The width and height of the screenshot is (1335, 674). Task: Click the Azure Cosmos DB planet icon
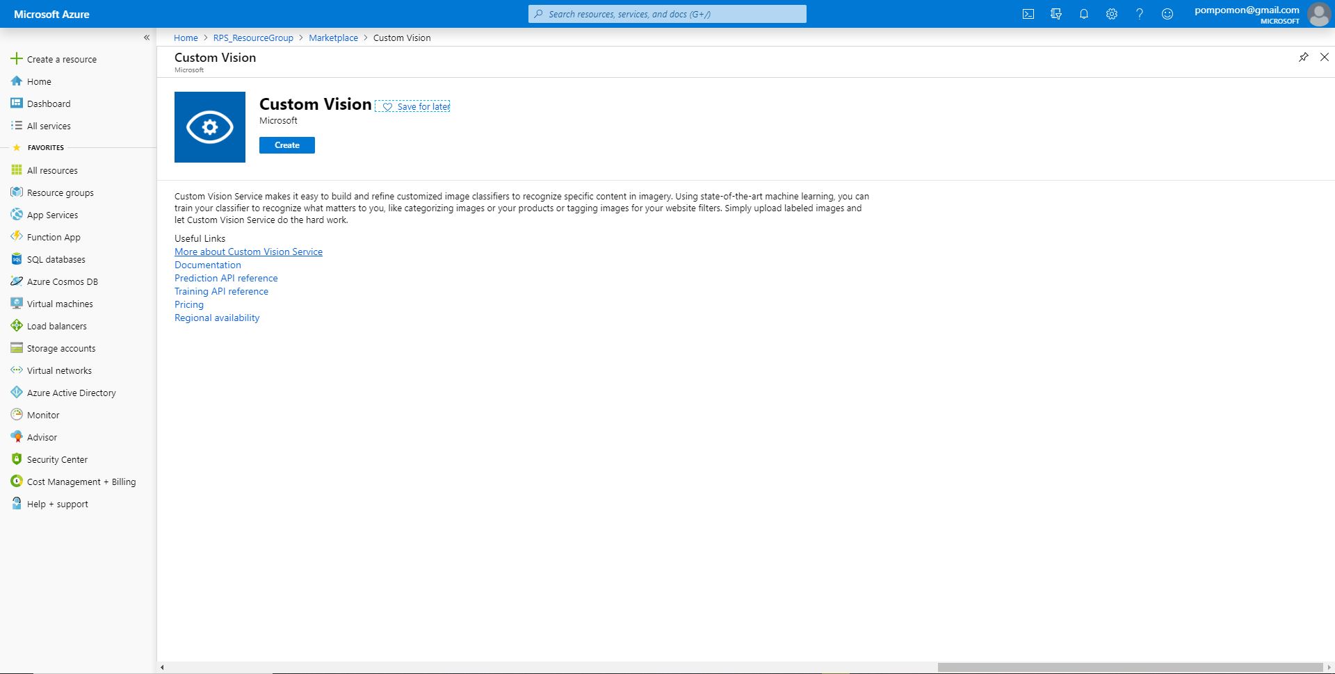point(17,281)
